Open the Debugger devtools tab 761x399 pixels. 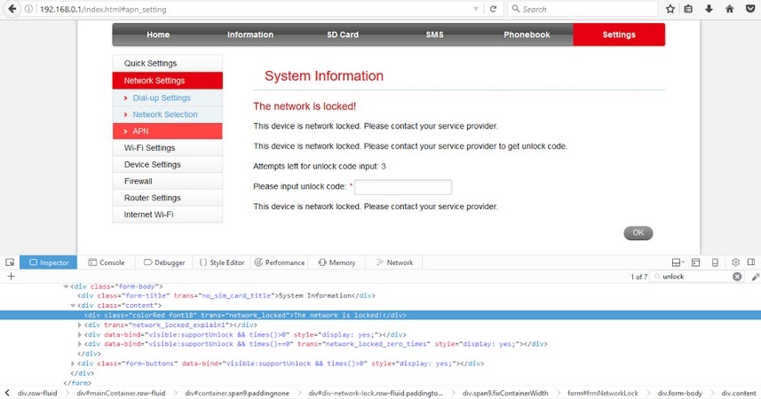[x=164, y=262]
